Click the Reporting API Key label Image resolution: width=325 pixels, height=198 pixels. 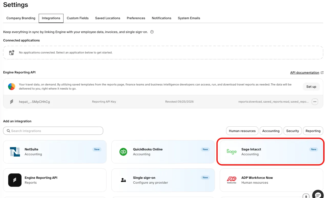[104, 102]
